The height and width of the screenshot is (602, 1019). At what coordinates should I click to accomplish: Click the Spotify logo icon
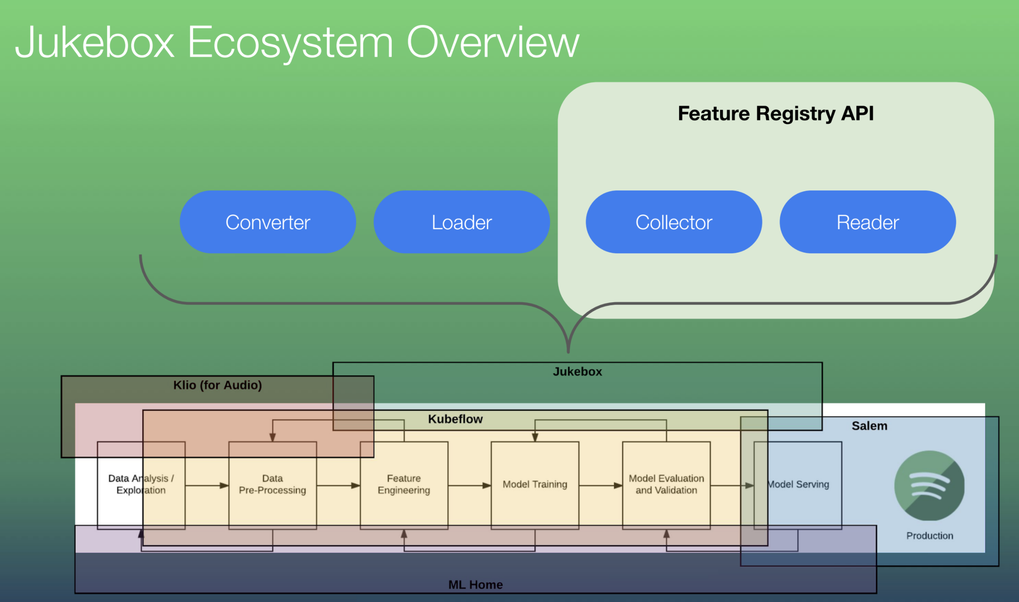929,486
